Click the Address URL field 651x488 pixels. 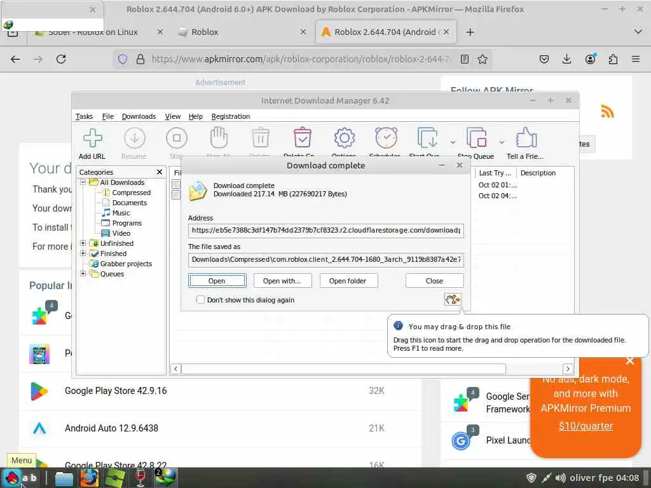[x=326, y=230]
